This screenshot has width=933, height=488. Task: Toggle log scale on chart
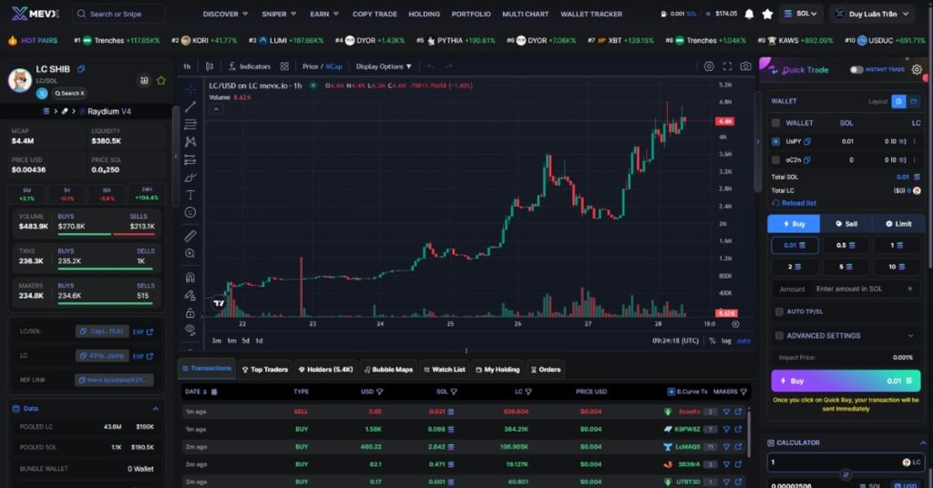click(x=726, y=341)
